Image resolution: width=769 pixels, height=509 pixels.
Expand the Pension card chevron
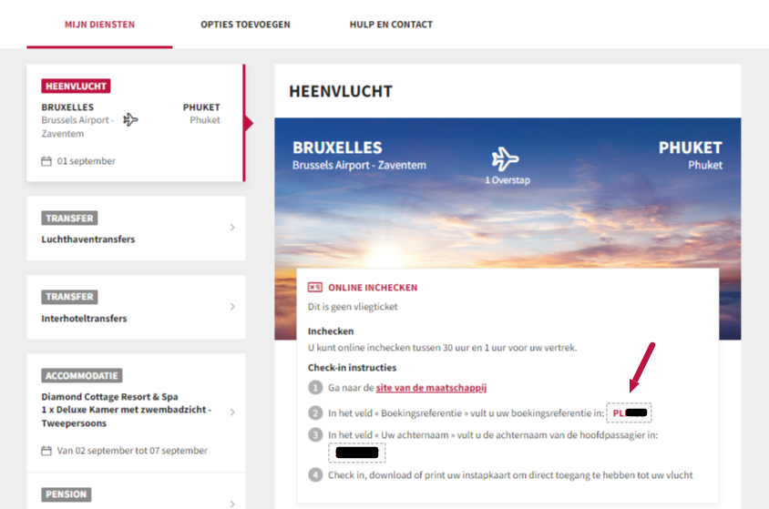click(x=232, y=503)
